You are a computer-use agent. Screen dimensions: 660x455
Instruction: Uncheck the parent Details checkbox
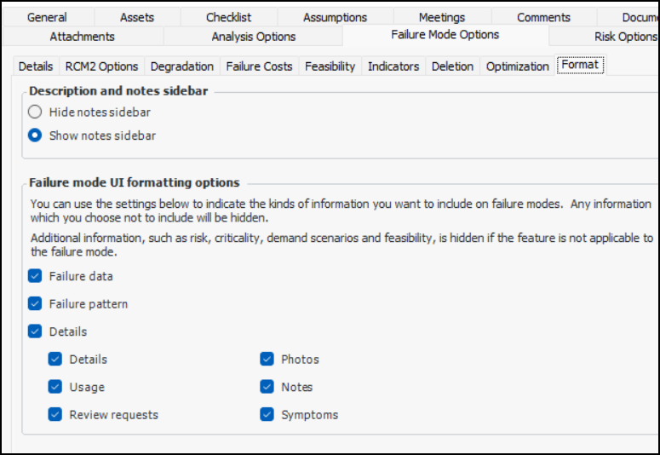pos(35,331)
